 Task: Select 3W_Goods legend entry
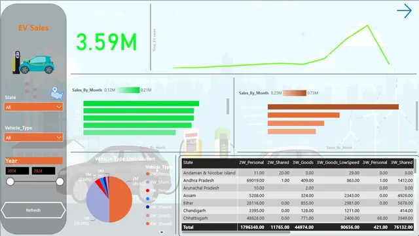[158, 216]
